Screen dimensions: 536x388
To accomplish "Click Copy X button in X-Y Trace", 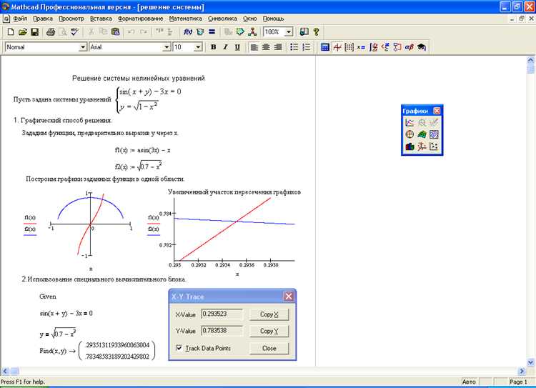I will pos(269,314).
